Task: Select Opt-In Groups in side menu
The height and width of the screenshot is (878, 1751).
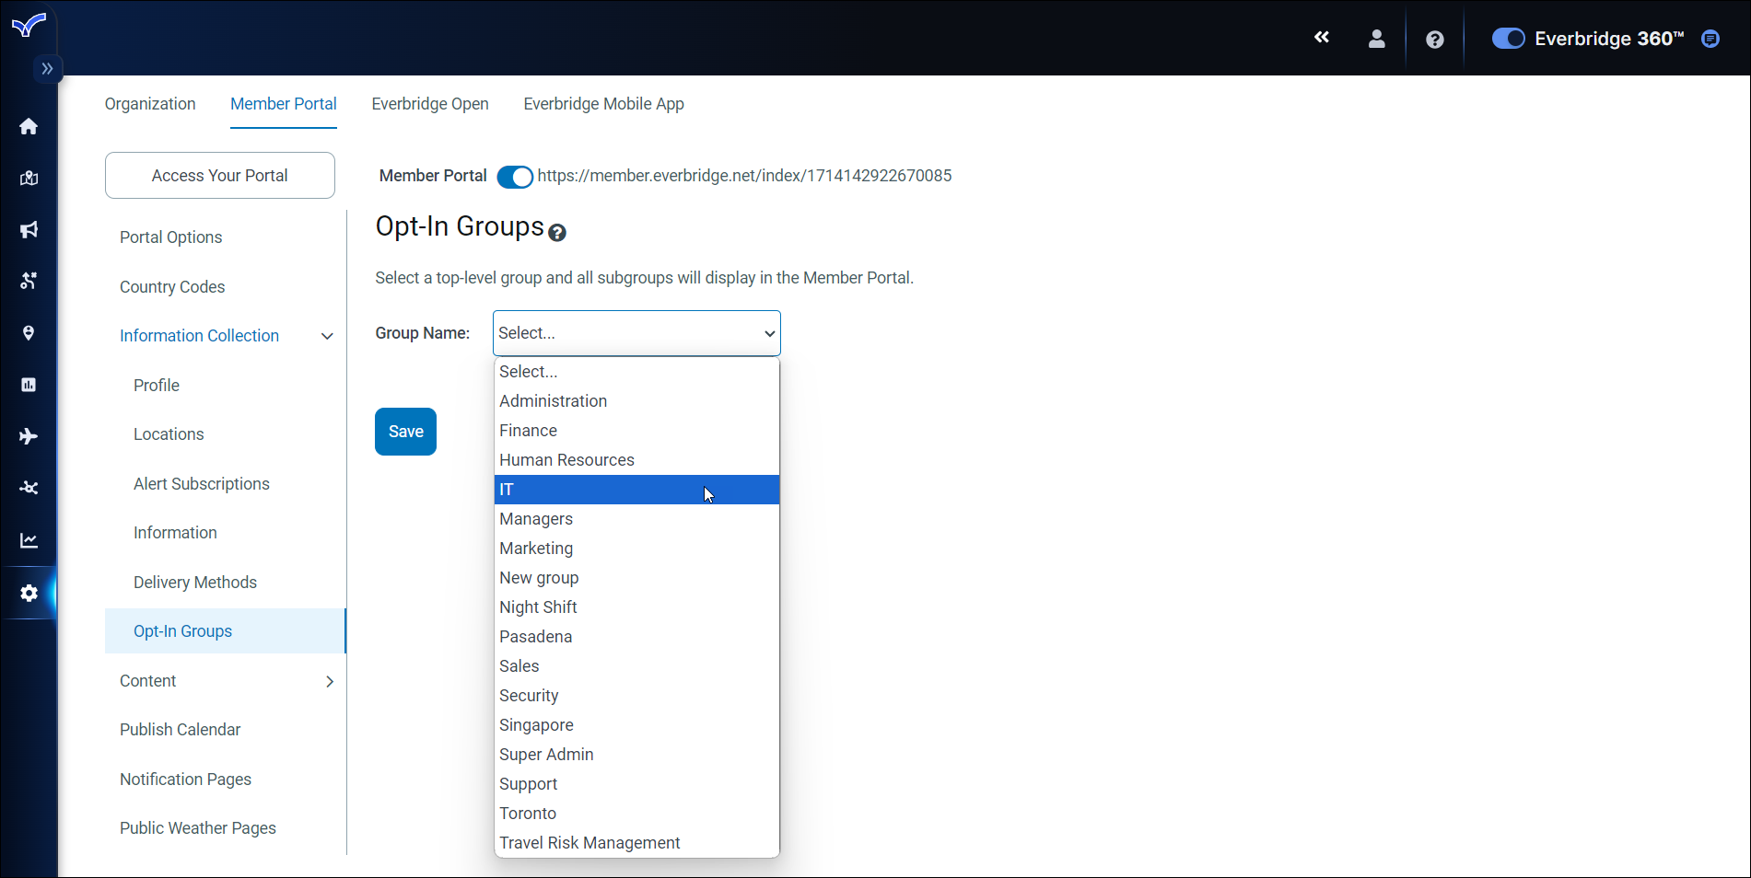Action: (x=226, y=631)
